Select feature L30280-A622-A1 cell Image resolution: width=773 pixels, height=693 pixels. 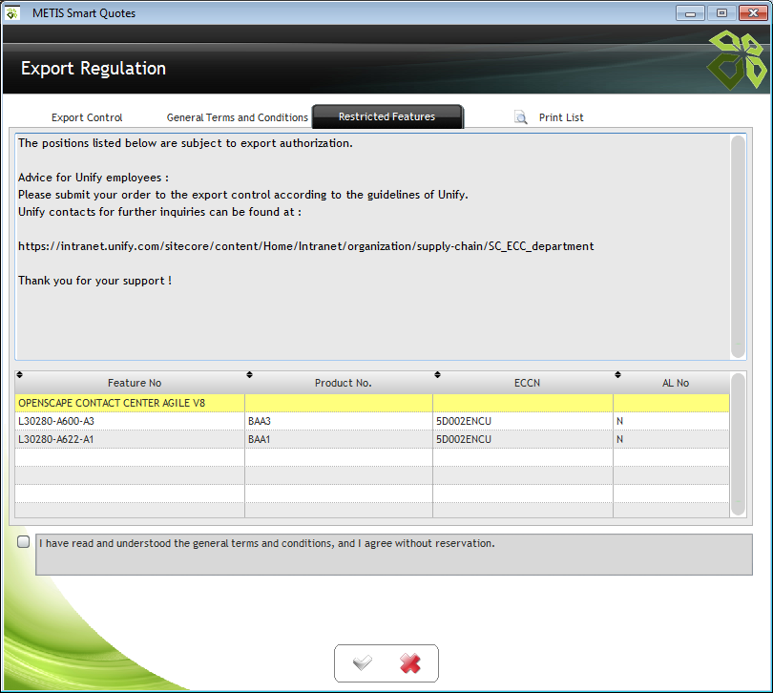[130, 439]
